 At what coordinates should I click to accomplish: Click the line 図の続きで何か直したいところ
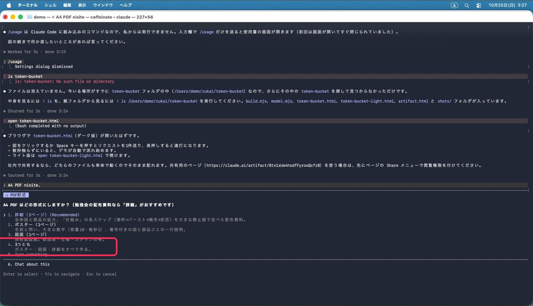pos(67,42)
